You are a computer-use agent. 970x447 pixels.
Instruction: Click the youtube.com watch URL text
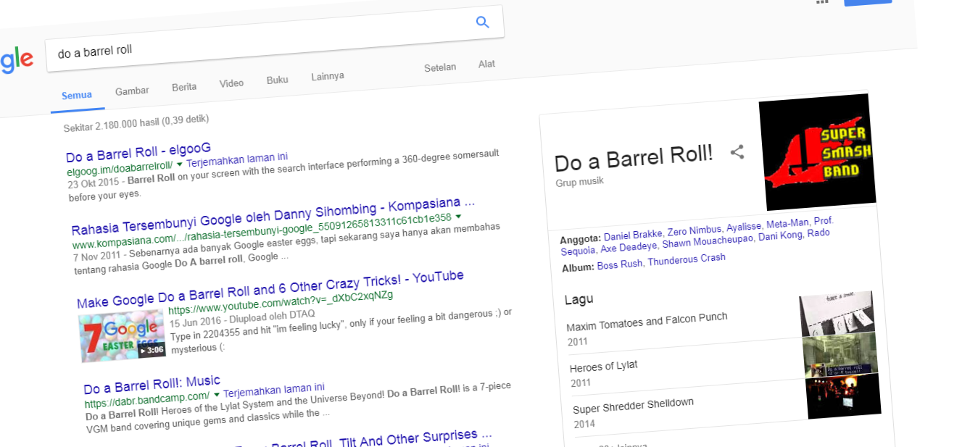click(x=281, y=302)
